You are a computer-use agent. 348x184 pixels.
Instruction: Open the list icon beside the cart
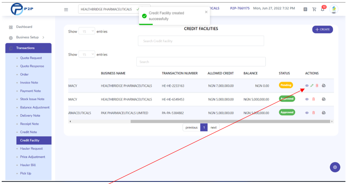[x=305, y=9]
